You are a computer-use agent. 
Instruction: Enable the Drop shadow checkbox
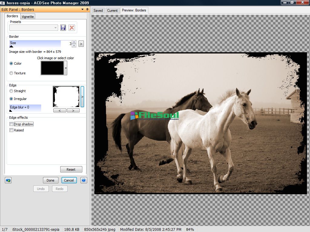[12, 124]
